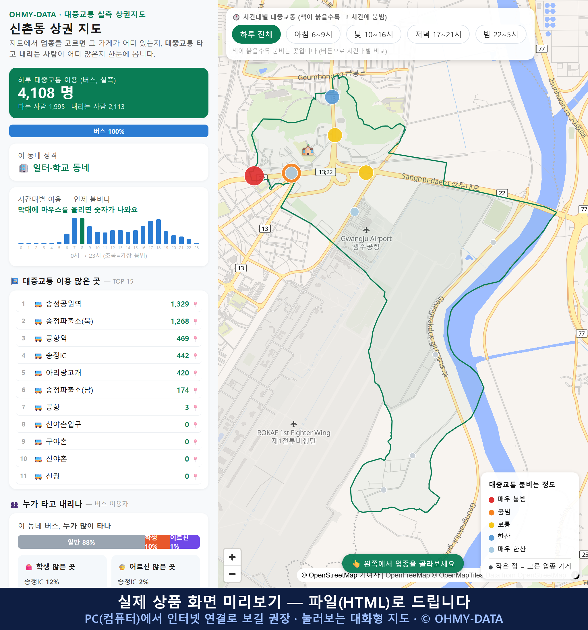Select the 송정파출소(남) stop name

(x=69, y=390)
